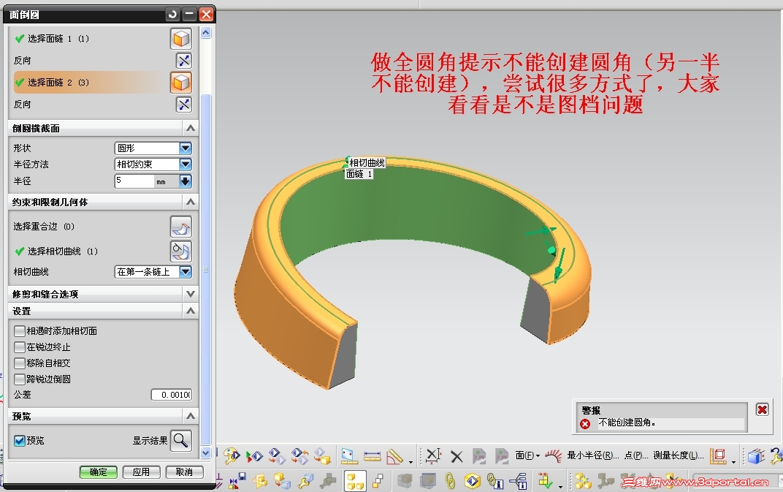Open the arrow next to the measure angle icon
This screenshot has width=783, height=492.
coord(410,461)
